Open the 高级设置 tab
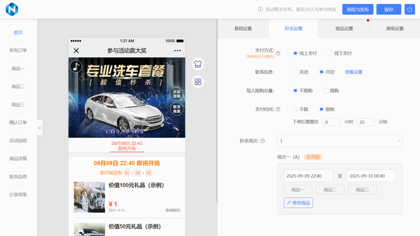Viewport: 420px width, 236px height. 395,29
